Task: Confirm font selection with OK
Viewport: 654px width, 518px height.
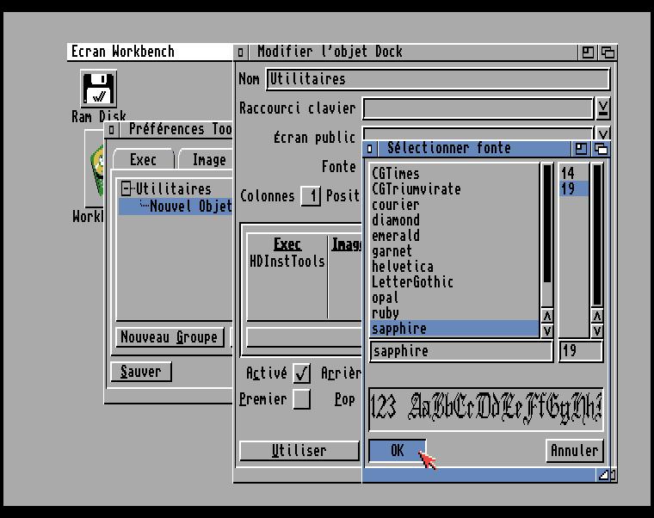Action: (x=397, y=451)
